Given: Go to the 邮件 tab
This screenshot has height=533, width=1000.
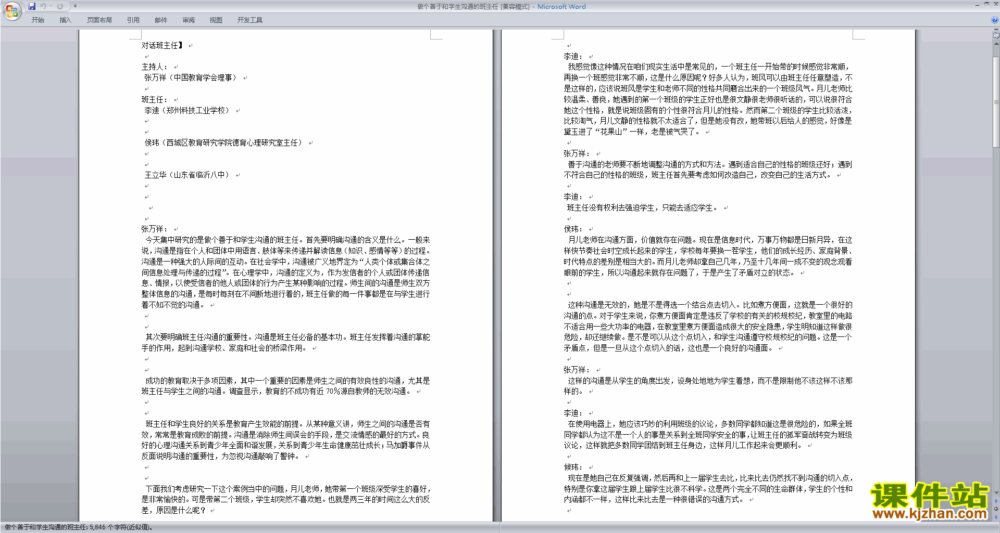Looking at the screenshot, I should (161, 20).
